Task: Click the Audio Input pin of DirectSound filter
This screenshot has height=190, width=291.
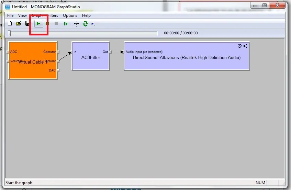Action: [x=123, y=52]
